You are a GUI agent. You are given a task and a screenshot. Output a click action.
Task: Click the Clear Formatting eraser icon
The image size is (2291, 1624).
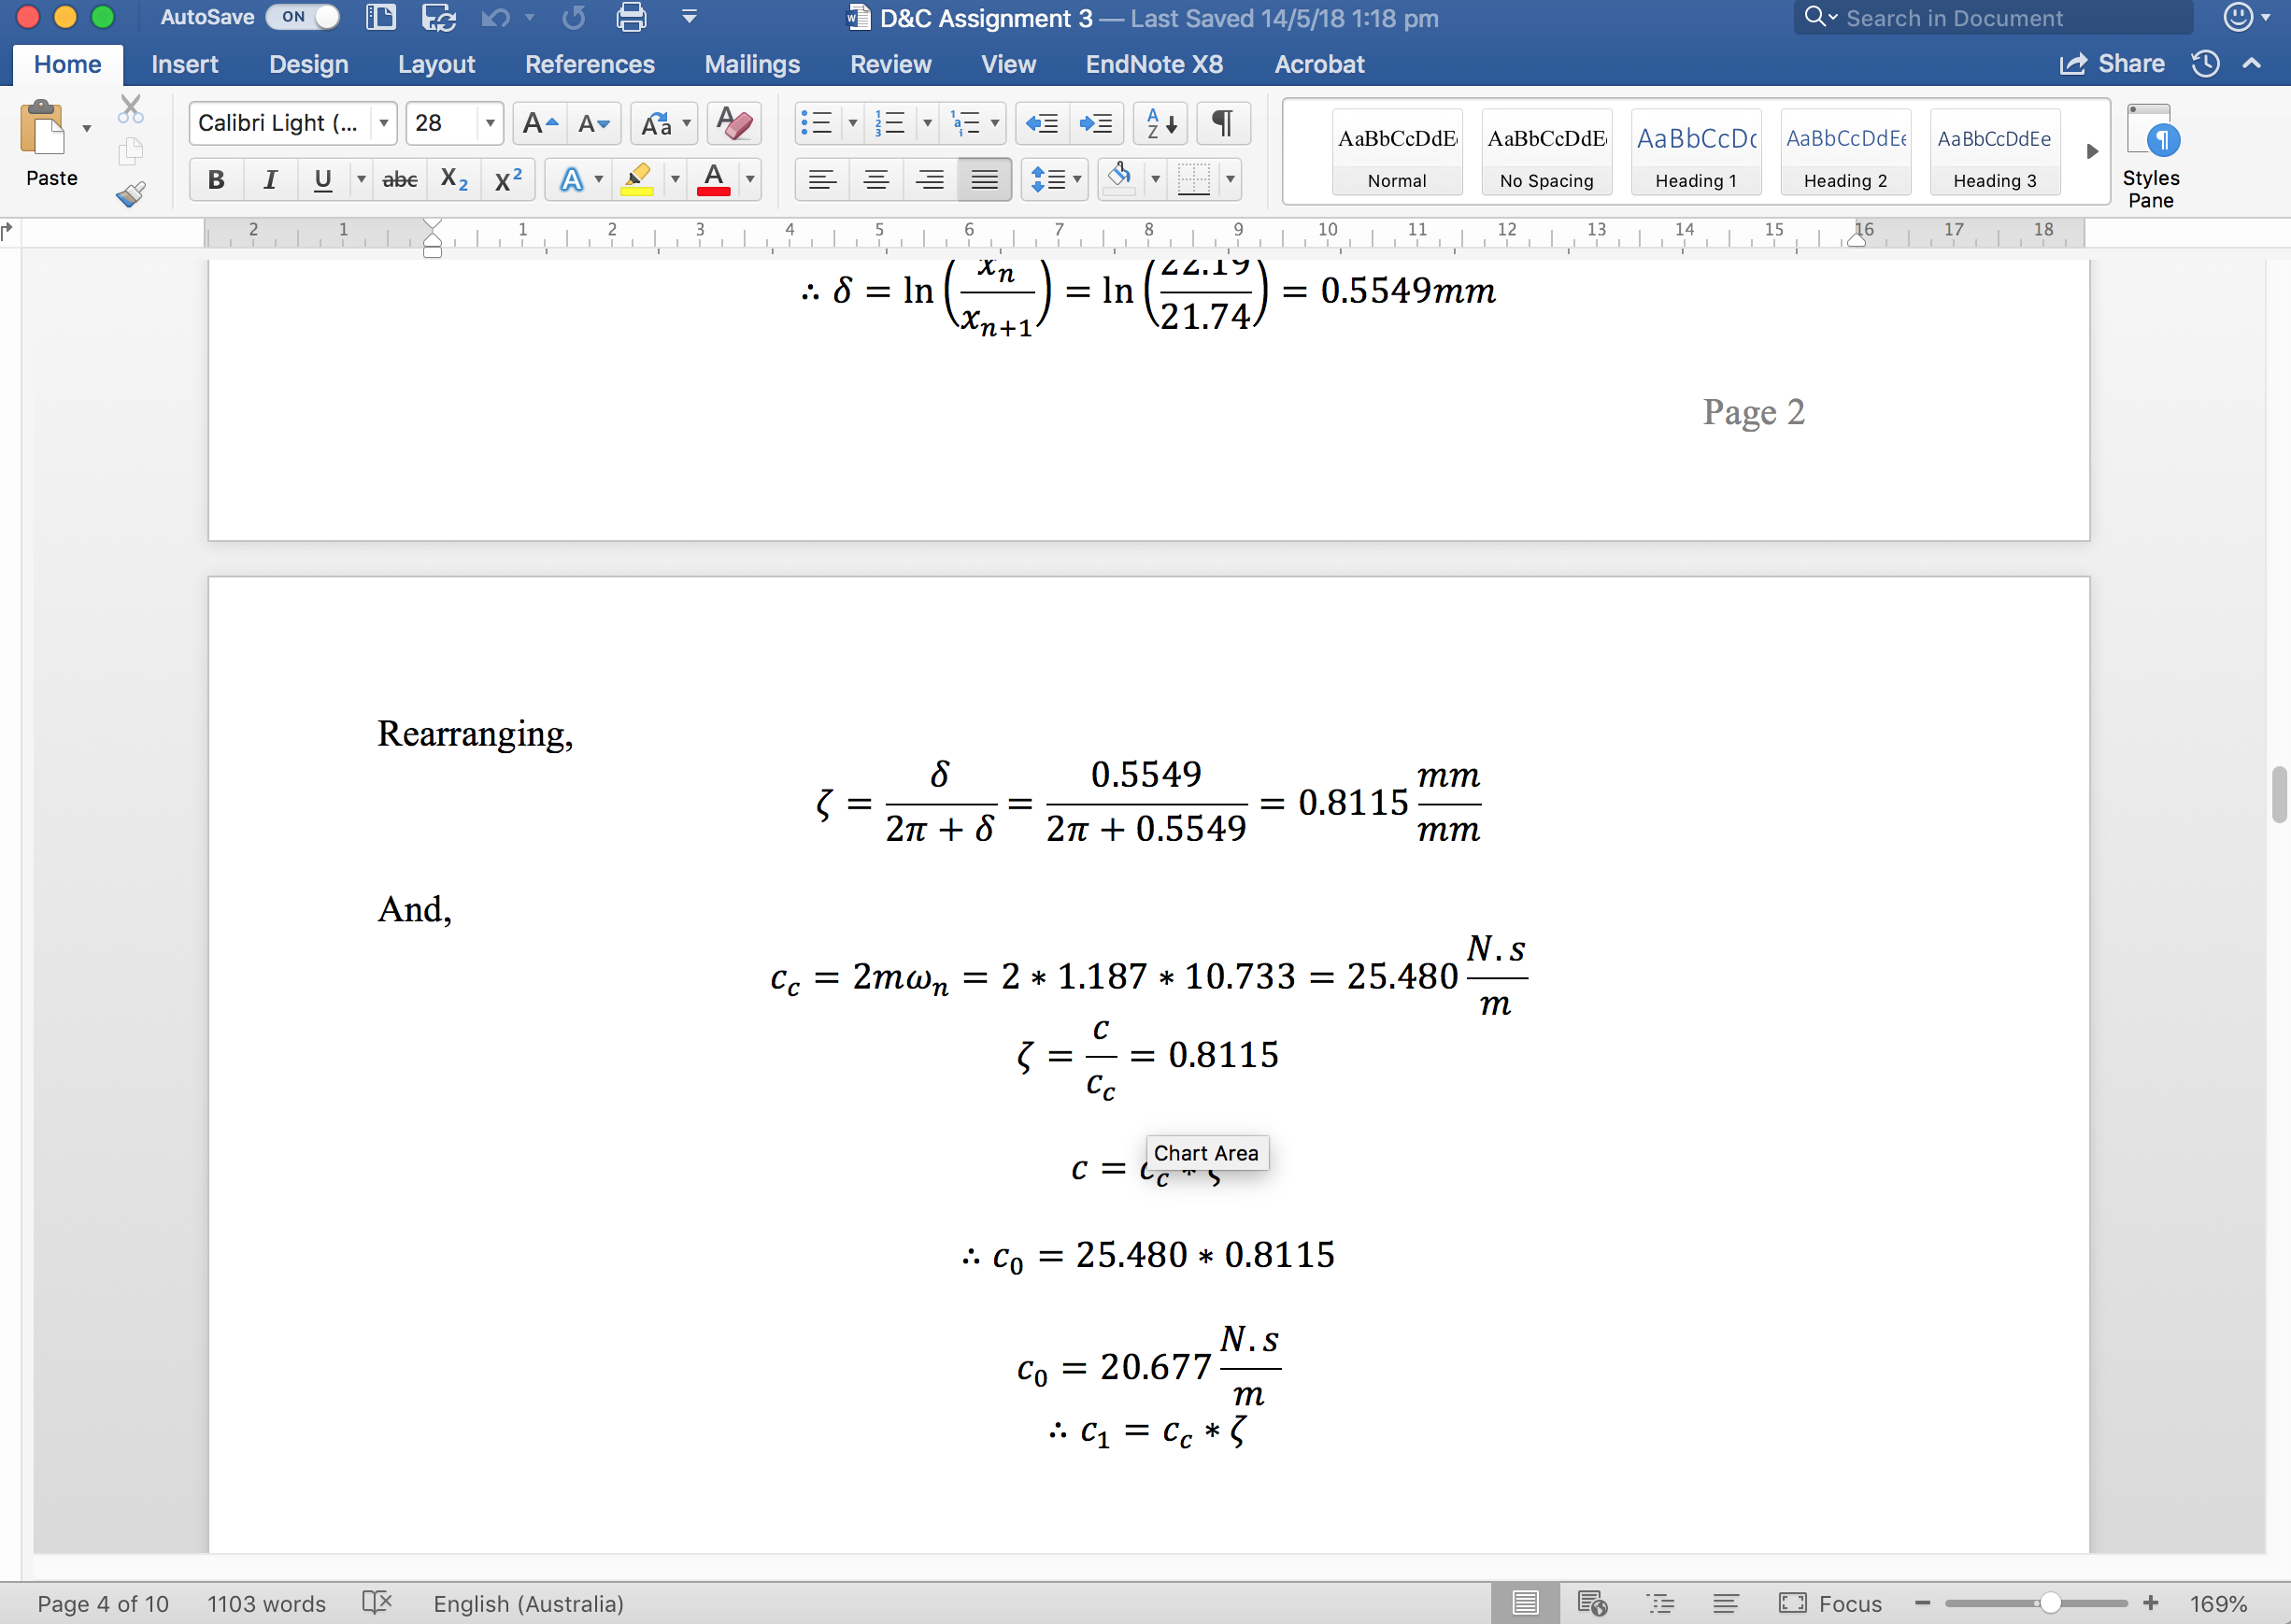pyautogui.click(x=734, y=123)
